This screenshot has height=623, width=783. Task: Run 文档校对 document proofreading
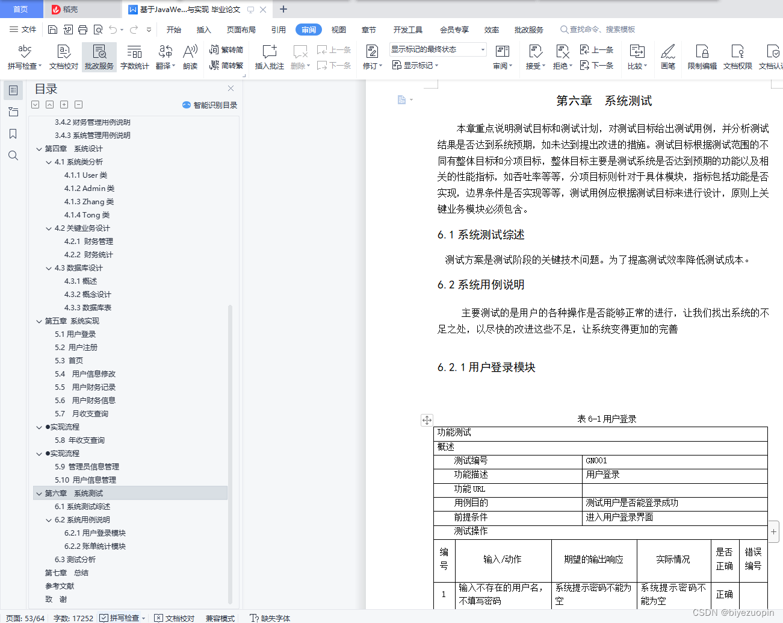pos(63,57)
